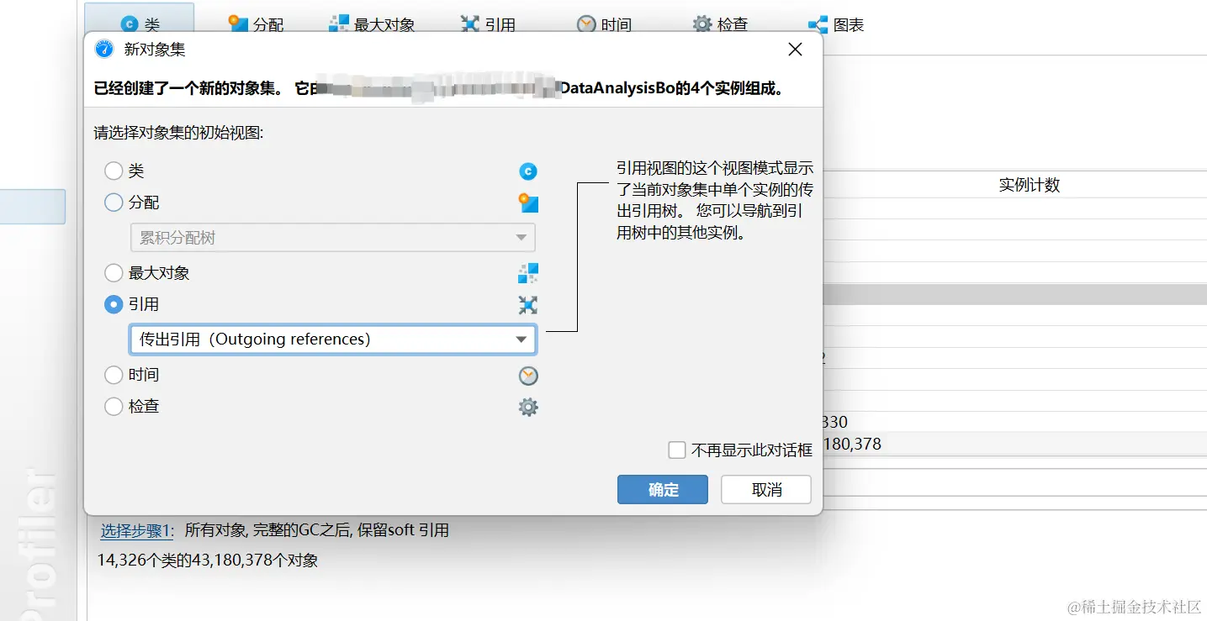Select the 类 radio button in dialog
1207x621 pixels.
click(114, 171)
